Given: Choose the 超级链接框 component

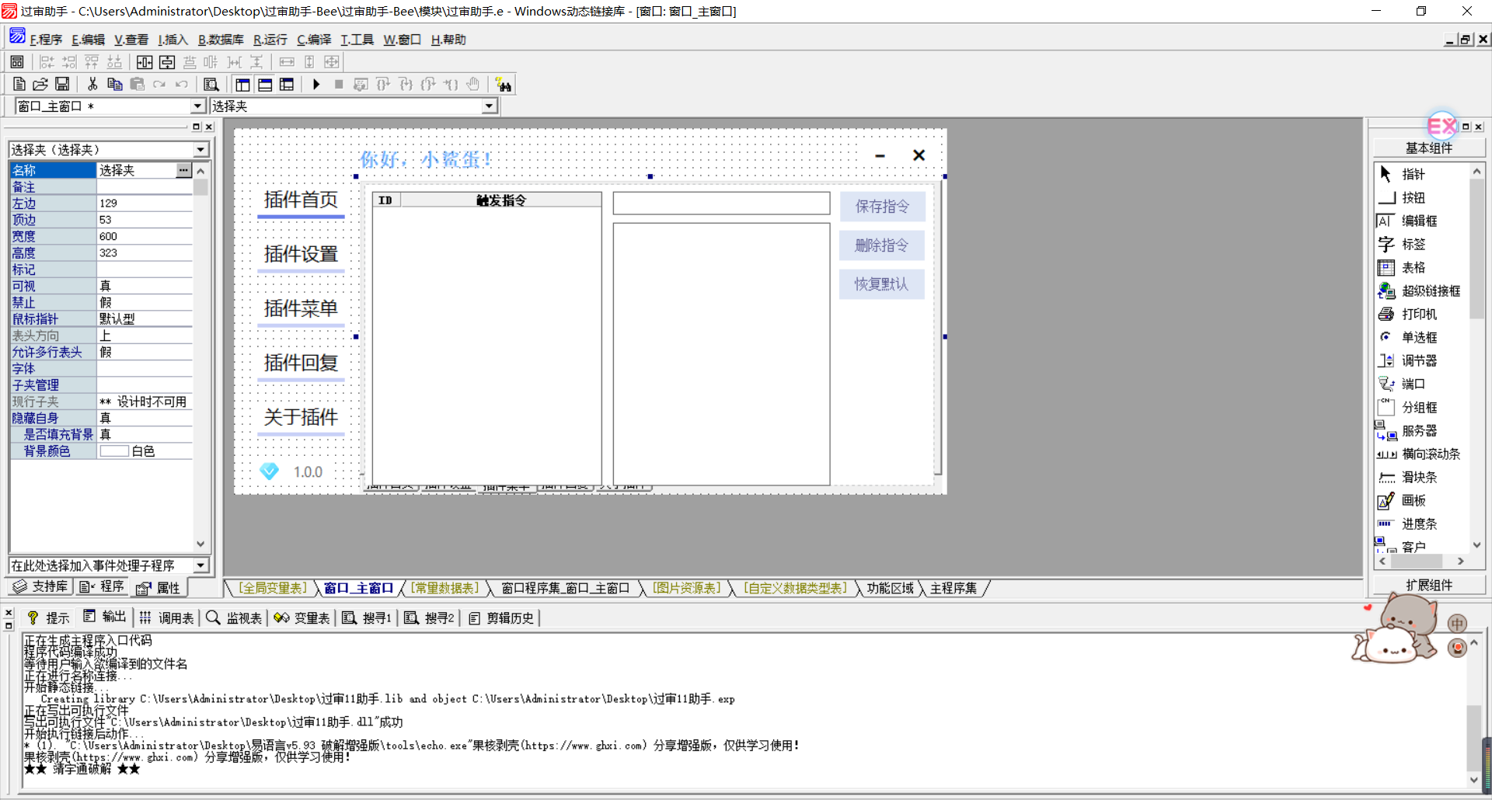Looking at the screenshot, I should pyautogui.click(x=1430, y=291).
